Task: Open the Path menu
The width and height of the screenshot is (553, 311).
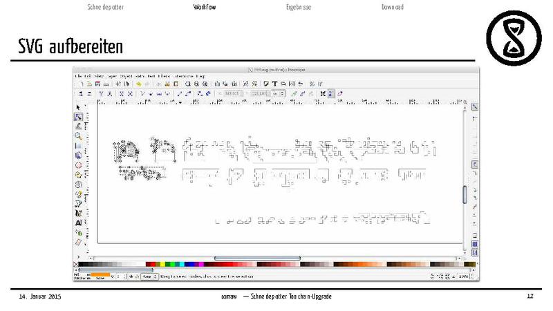Action: click(x=140, y=76)
